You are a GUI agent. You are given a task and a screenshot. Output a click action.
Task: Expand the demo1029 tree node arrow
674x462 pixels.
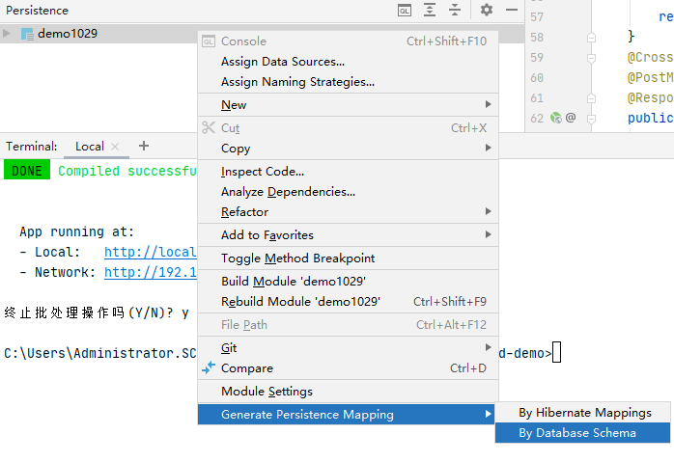pos(7,34)
